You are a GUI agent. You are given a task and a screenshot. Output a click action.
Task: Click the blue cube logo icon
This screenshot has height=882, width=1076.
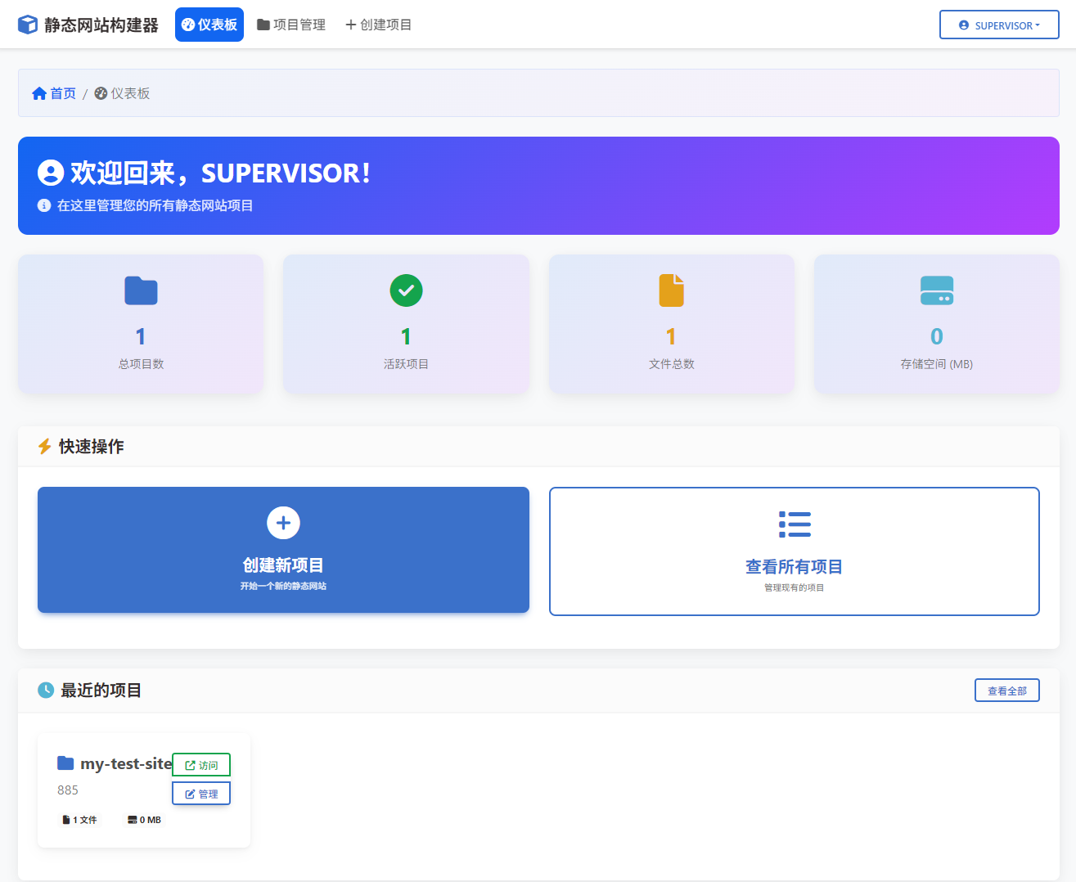[x=28, y=25]
